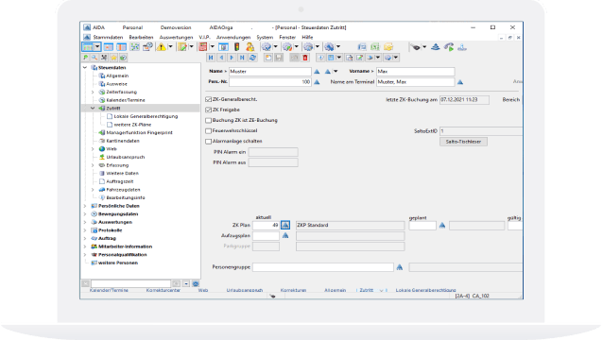Open Personengruppe lookup triangle
The height and width of the screenshot is (340, 603).
400,267
